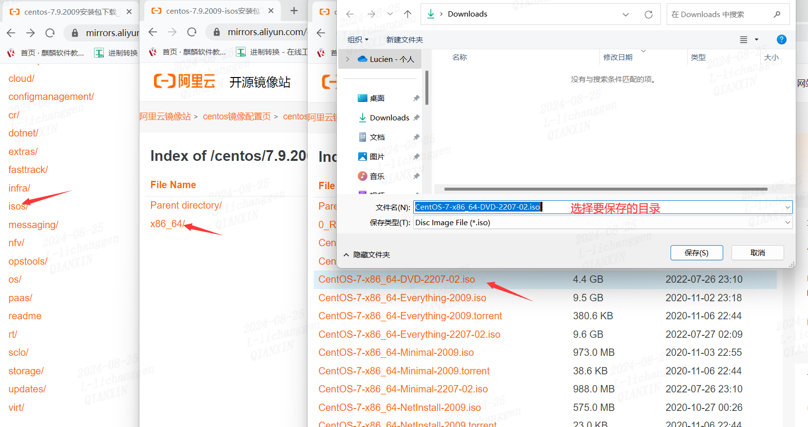Select 桌面 in quick access

[371, 98]
